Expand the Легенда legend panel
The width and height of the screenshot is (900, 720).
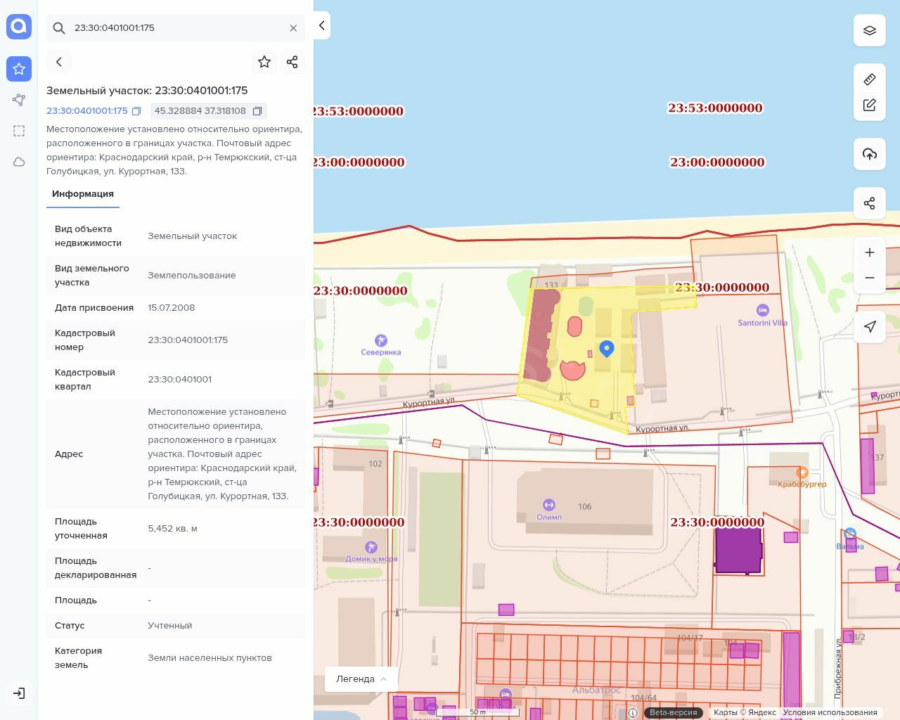pyautogui.click(x=361, y=679)
